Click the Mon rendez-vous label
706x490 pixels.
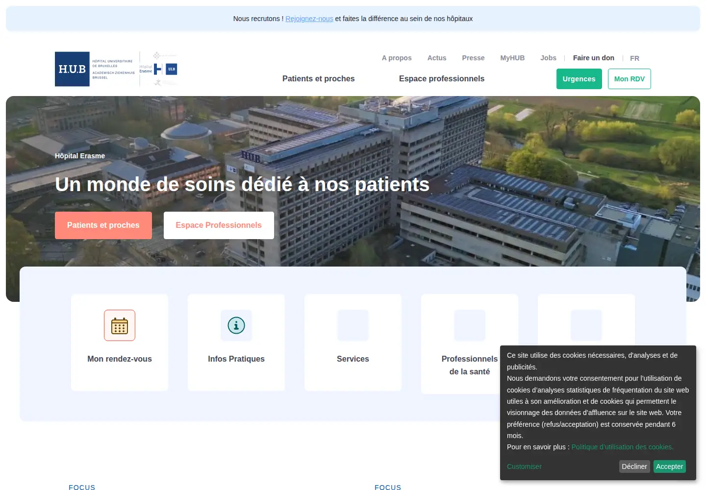pos(120,359)
